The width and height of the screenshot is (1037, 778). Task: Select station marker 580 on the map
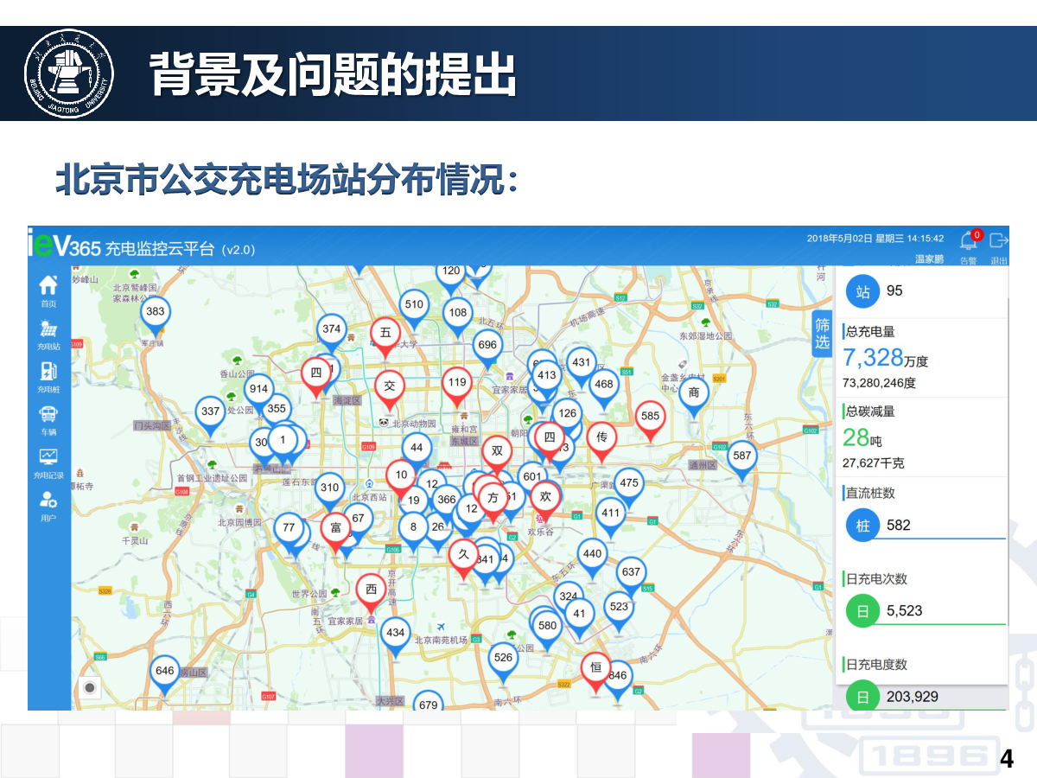click(x=547, y=631)
